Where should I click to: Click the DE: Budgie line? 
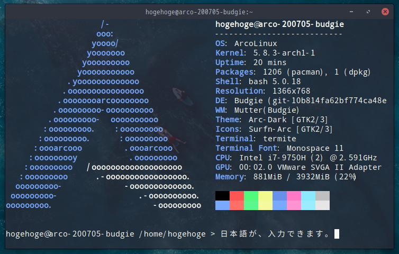click(x=301, y=101)
